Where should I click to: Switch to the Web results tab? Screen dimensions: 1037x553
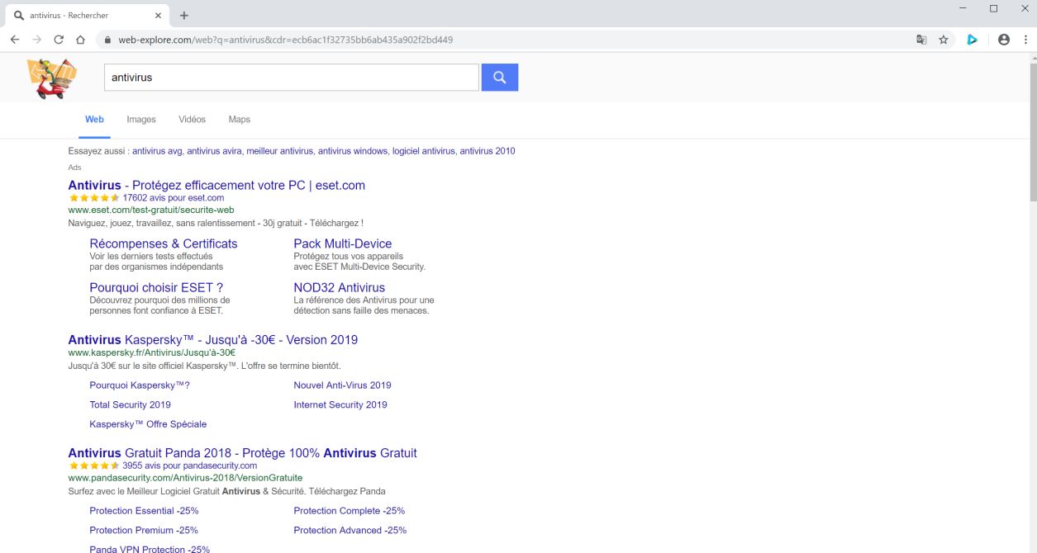click(x=95, y=120)
